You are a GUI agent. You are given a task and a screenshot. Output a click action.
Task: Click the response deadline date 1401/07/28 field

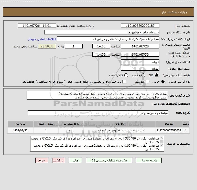(x=140, y=46)
